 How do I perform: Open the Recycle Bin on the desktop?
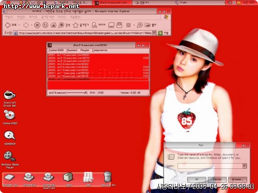(x=108, y=177)
